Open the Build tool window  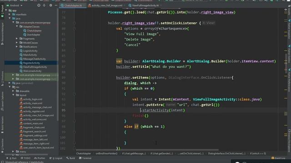tap(70, 158)
